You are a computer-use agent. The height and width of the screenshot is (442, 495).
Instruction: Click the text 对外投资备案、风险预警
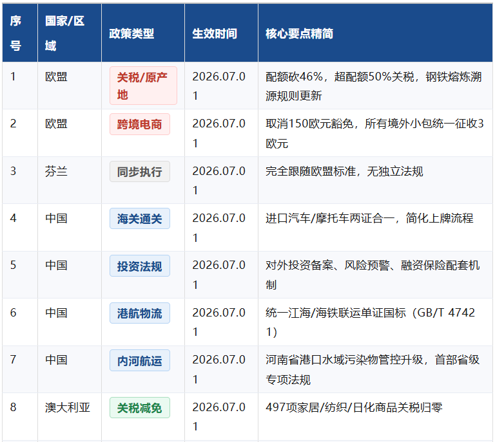327,265
